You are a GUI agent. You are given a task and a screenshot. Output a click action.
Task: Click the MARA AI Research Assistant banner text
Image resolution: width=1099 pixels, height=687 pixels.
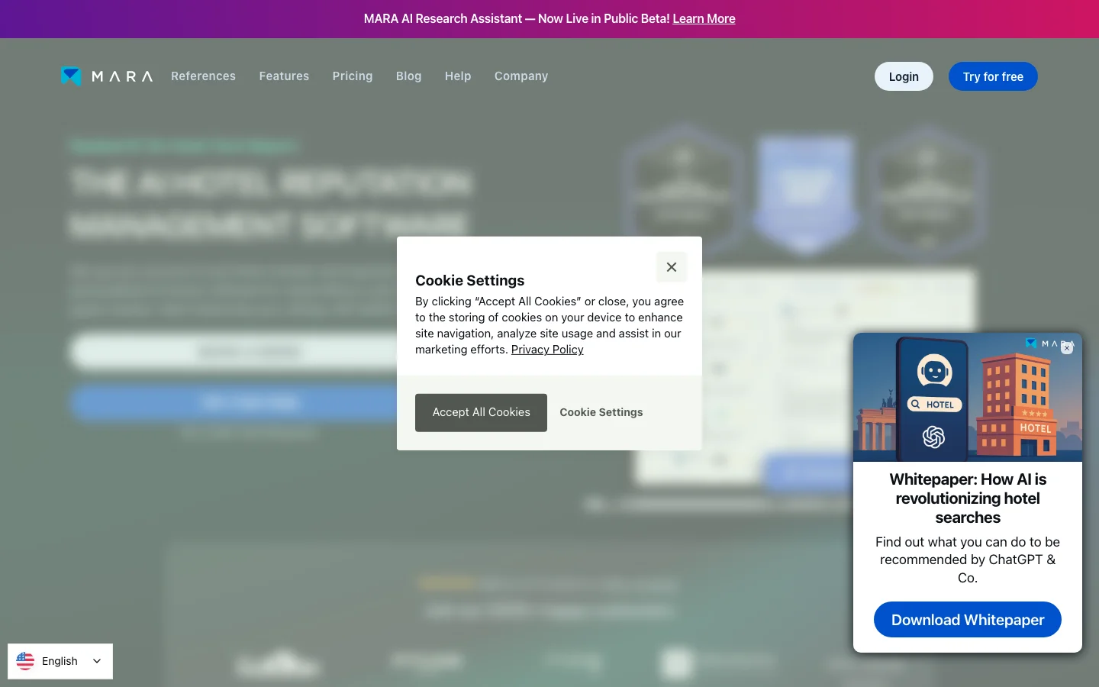[x=517, y=18]
